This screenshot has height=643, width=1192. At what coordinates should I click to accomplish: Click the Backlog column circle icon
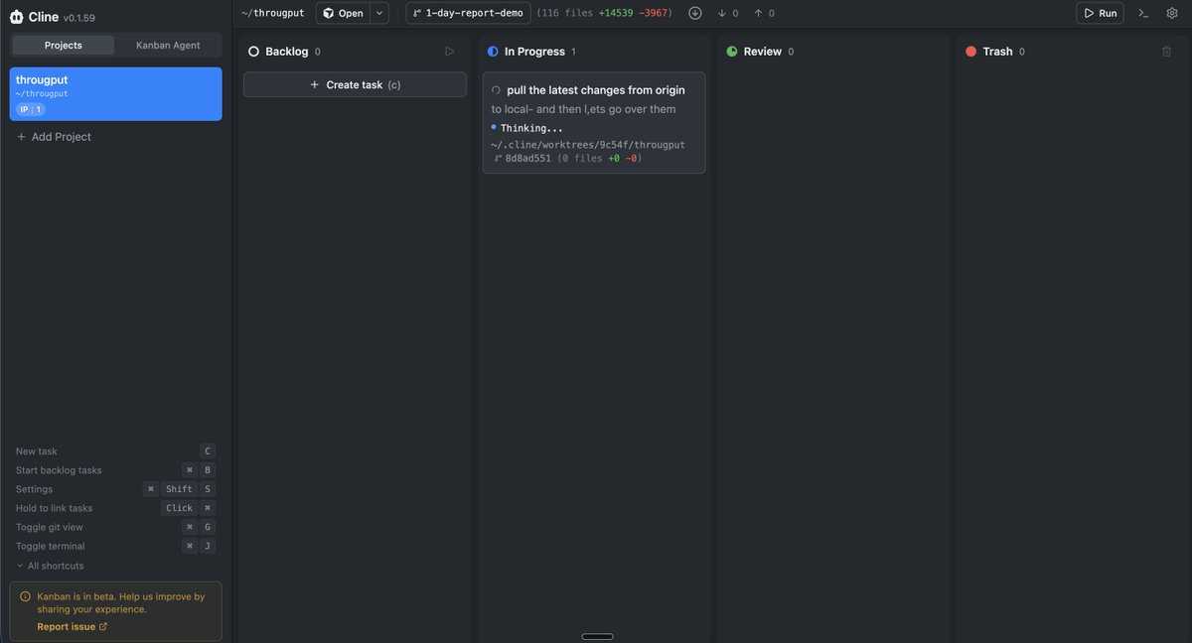pyautogui.click(x=253, y=51)
